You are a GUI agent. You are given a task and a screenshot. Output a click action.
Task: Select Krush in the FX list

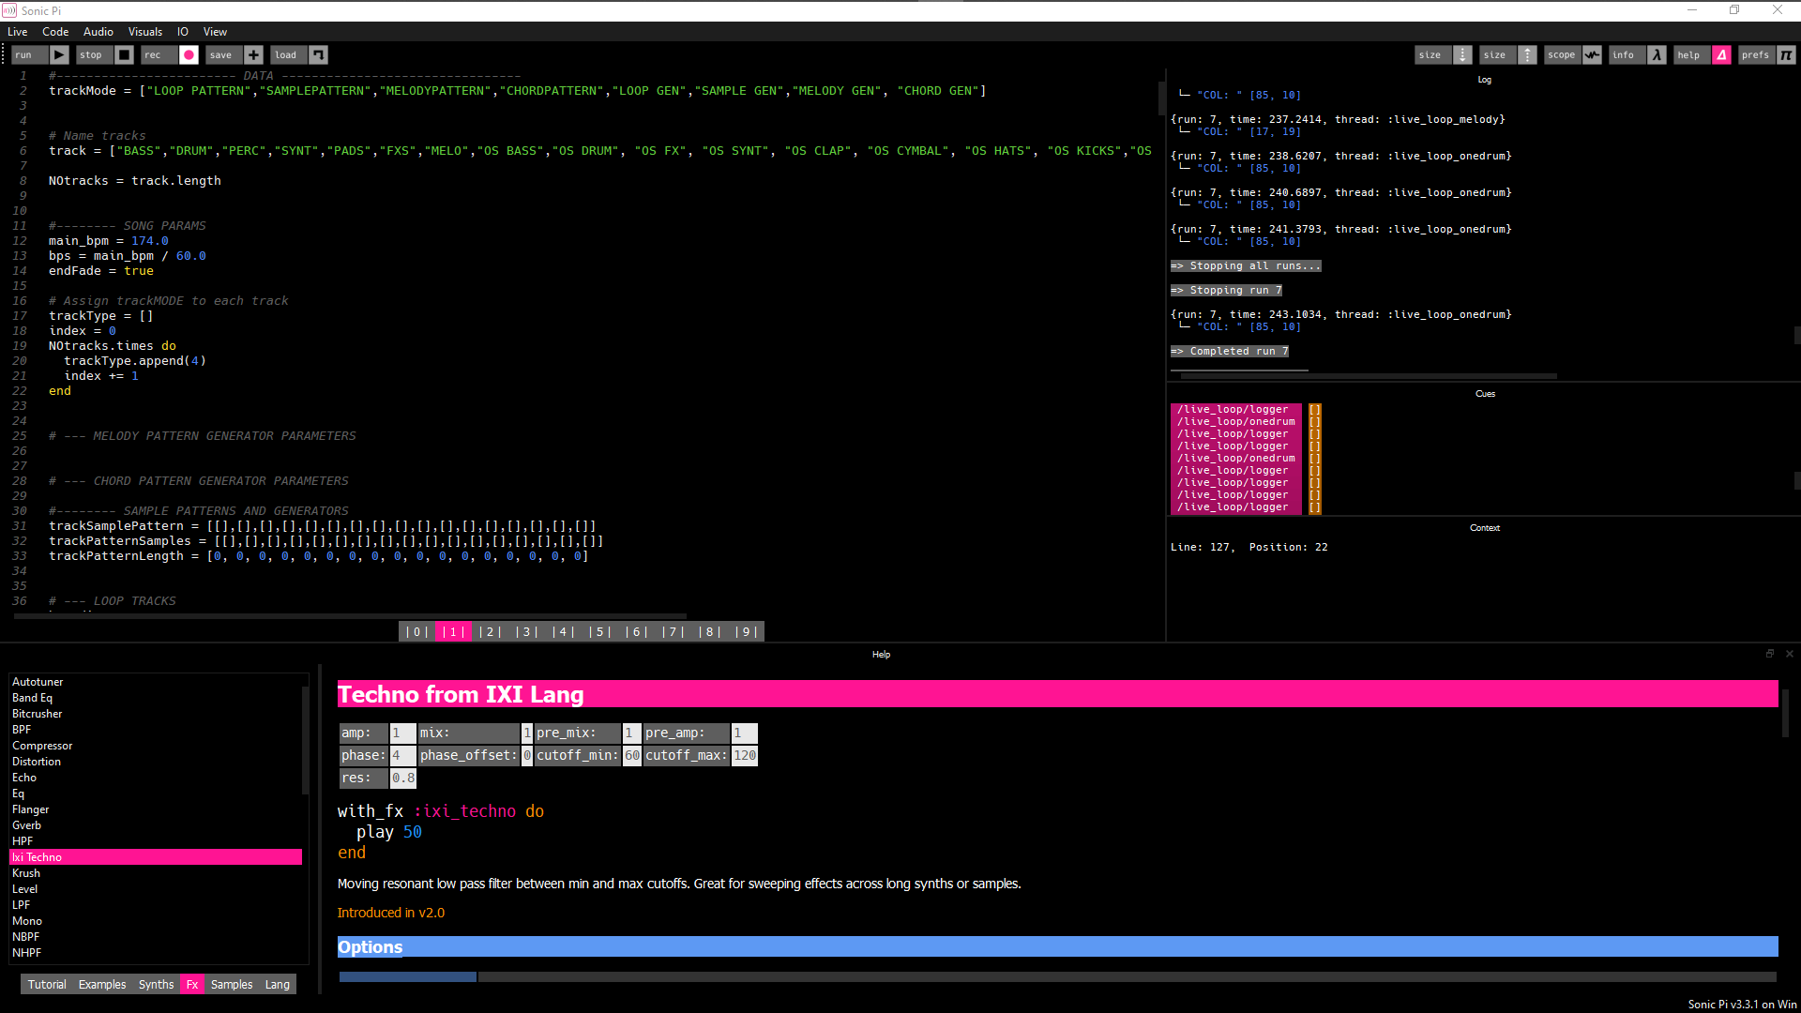tap(26, 873)
